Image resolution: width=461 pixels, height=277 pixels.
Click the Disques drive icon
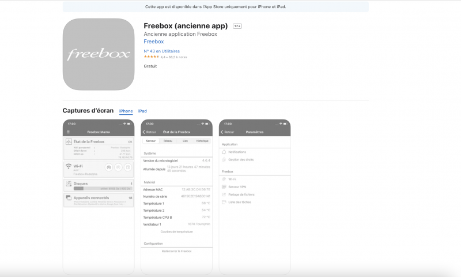69,184
